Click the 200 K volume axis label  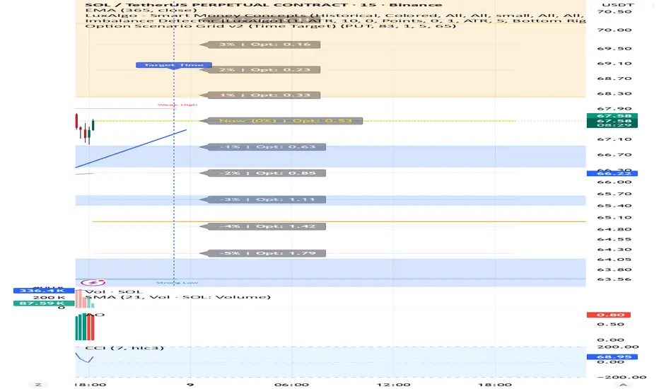click(x=49, y=297)
